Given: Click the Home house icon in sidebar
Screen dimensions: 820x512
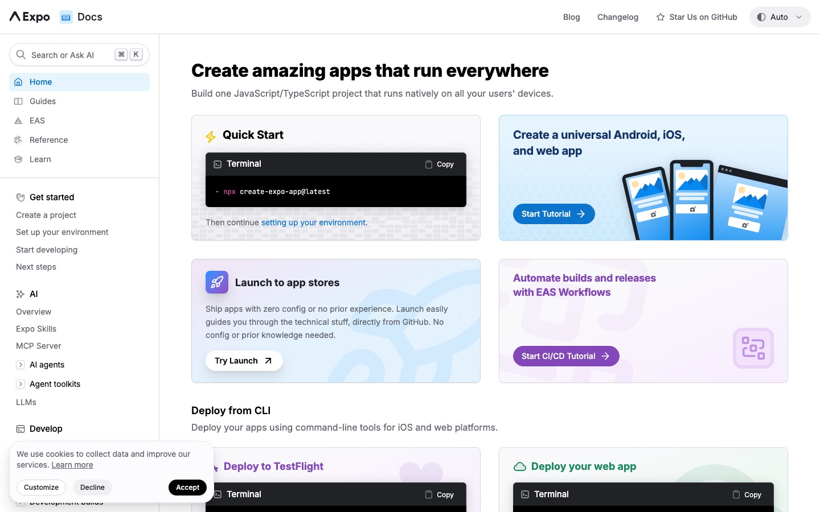Looking at the screenshot, I should (x=18, y=82).
